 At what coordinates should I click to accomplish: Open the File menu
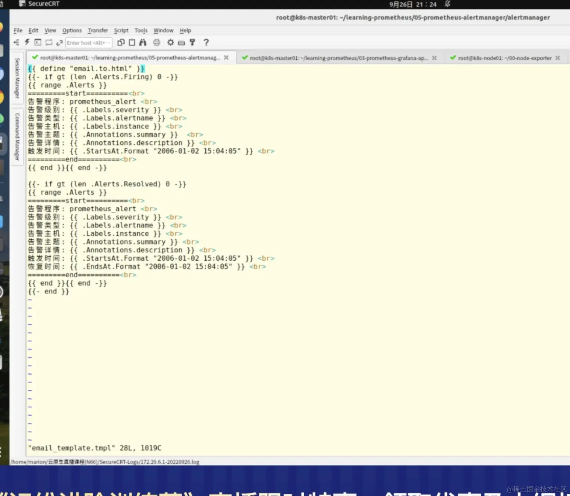click(18, 30)
